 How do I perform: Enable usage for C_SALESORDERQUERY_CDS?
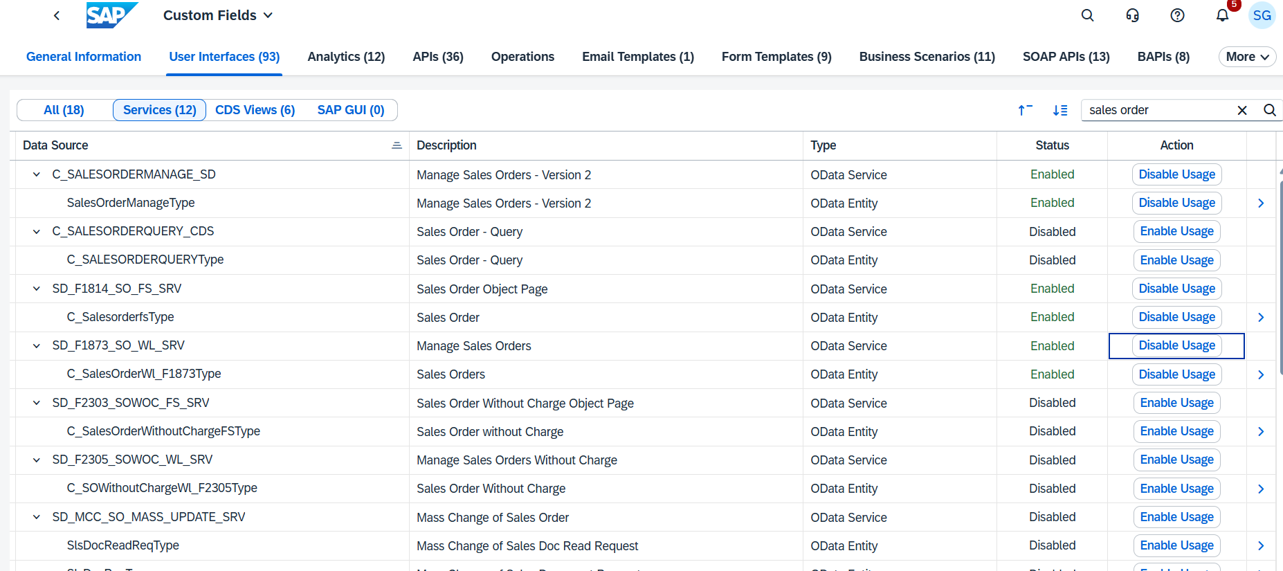[1176, 231]
